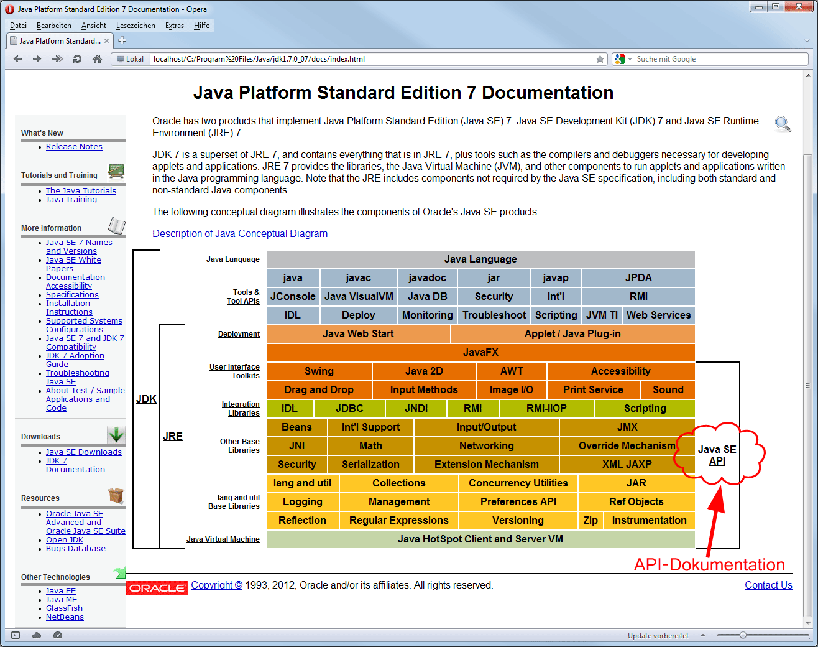
Task: Enable Opera Turbo with the speedometer icon
Action: point(57,635)
